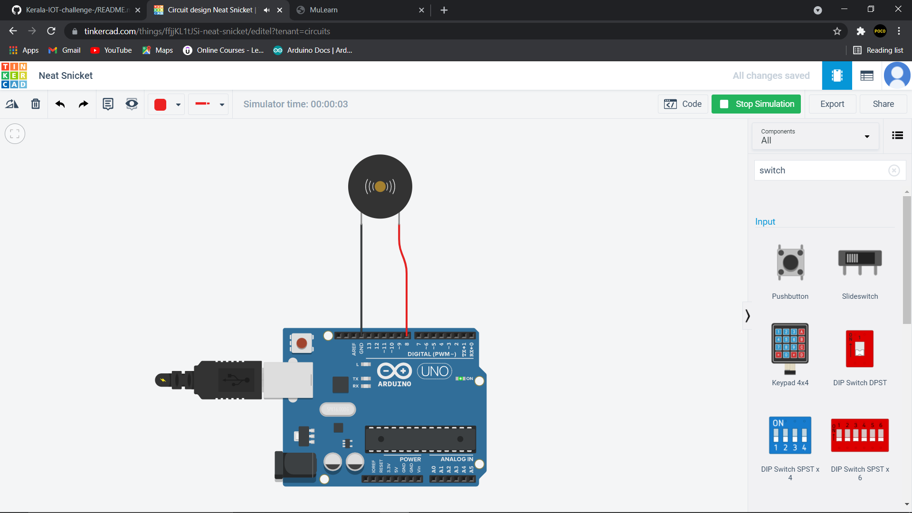Toggle fullscreen view of the canvas
Image resolution: width=912 pixels, height=513 pixels.
pyautogui.click(x=15, y=133)
